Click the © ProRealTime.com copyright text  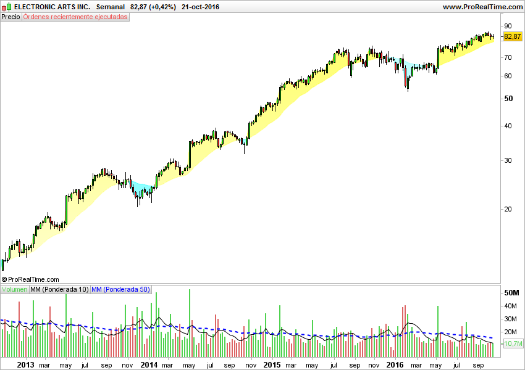click(x=30, y=279)
